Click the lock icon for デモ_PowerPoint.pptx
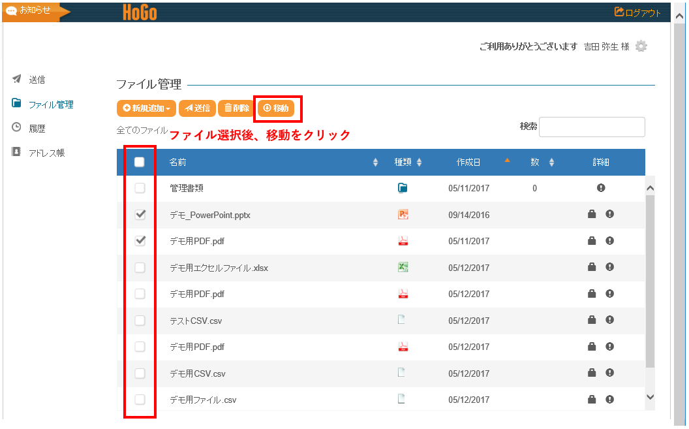 tap(592, 214)
